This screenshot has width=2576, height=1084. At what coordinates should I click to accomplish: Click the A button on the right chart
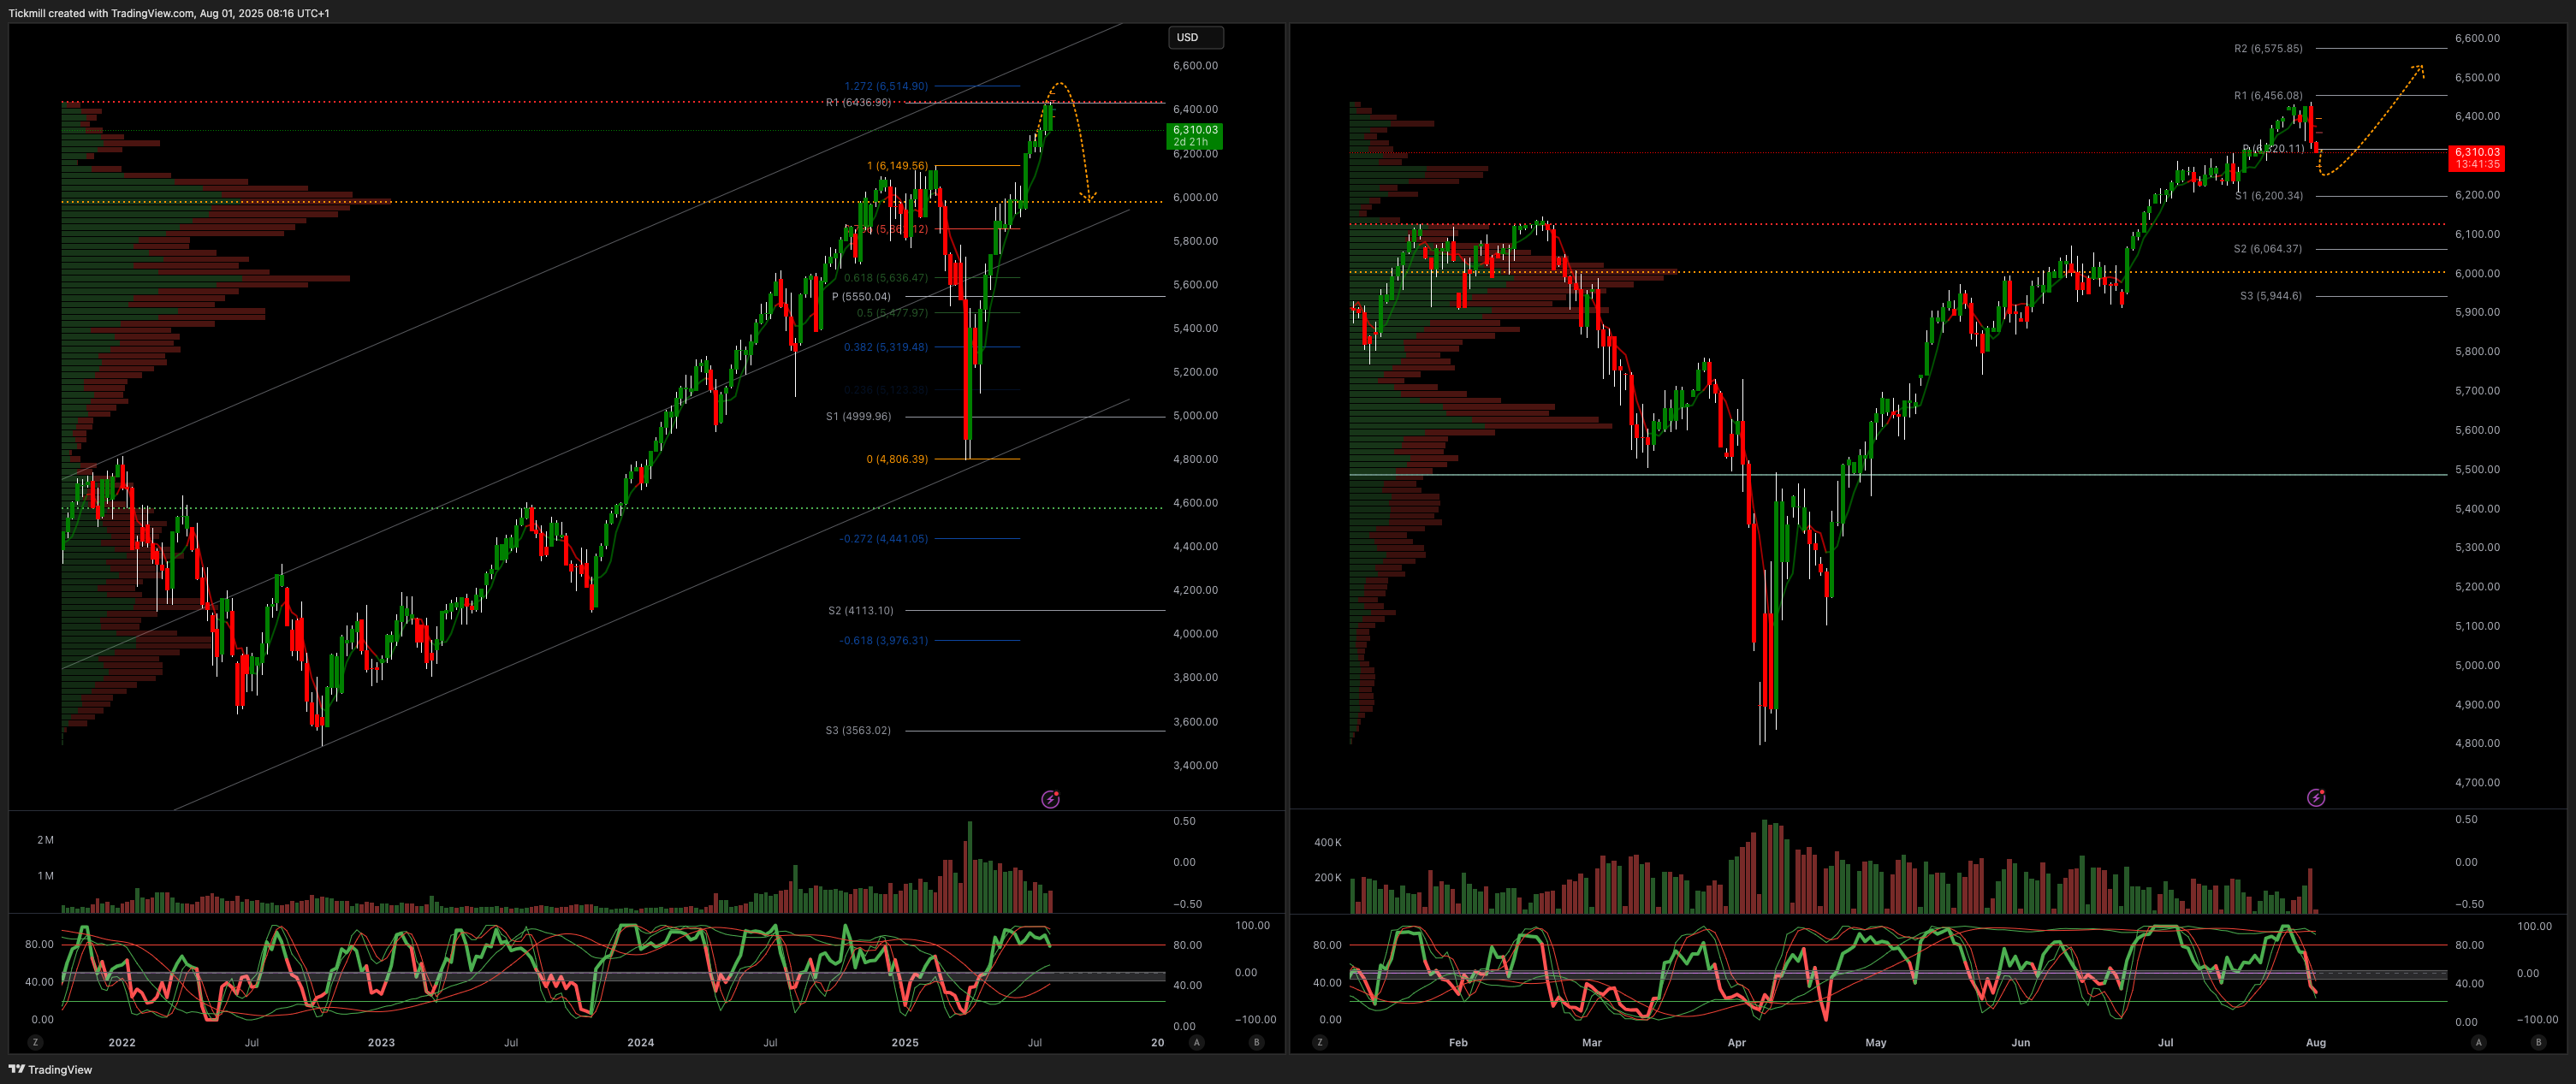2478,1042
